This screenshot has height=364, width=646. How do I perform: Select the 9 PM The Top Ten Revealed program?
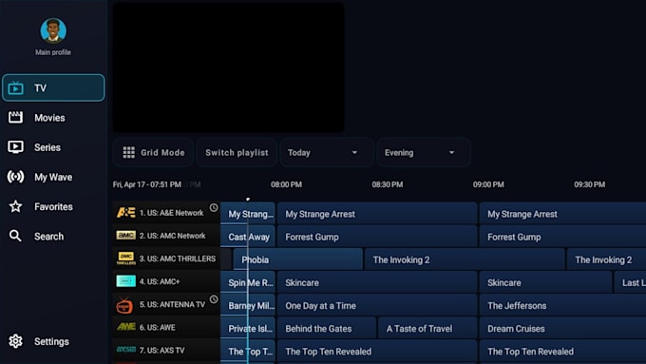coord(562,352)
